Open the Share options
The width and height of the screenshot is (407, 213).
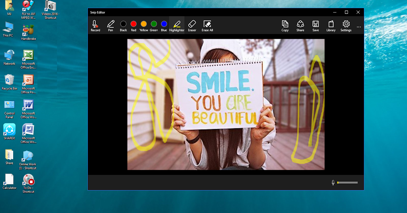tap(300, 25)
